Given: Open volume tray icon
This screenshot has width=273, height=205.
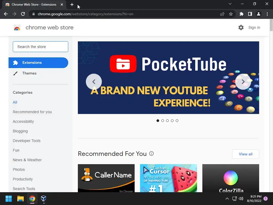Looking at the screenshot, I should 241,199.
